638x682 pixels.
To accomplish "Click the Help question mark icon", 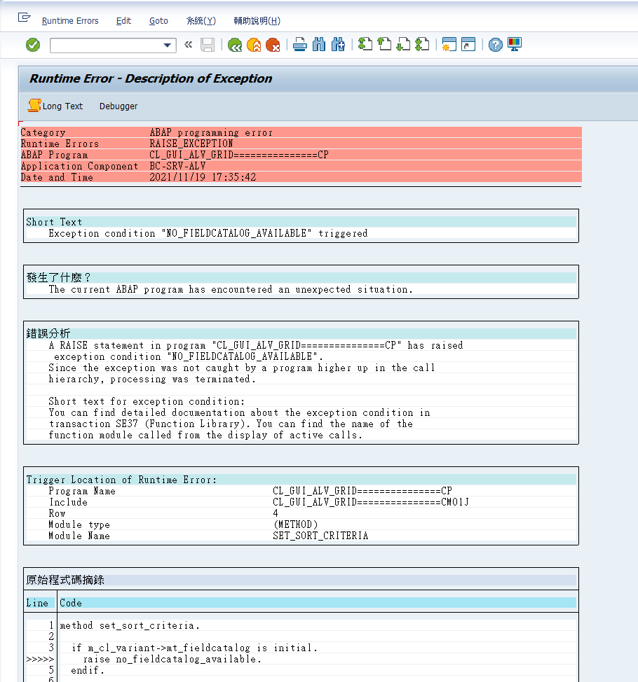I will click(495, 45).
